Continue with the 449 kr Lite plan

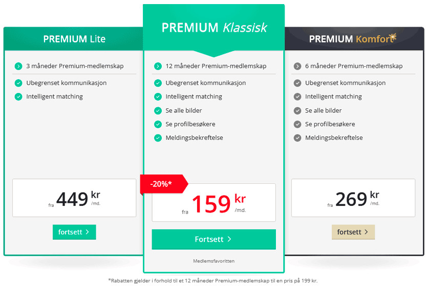[x=74, y=232]
